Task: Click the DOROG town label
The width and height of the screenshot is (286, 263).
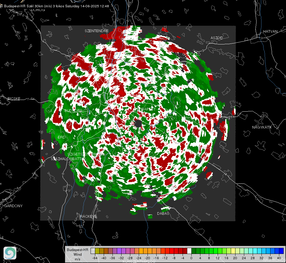Action: 38,10
